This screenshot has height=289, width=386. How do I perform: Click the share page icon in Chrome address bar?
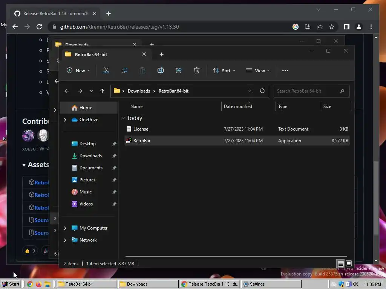click(320, 27)
